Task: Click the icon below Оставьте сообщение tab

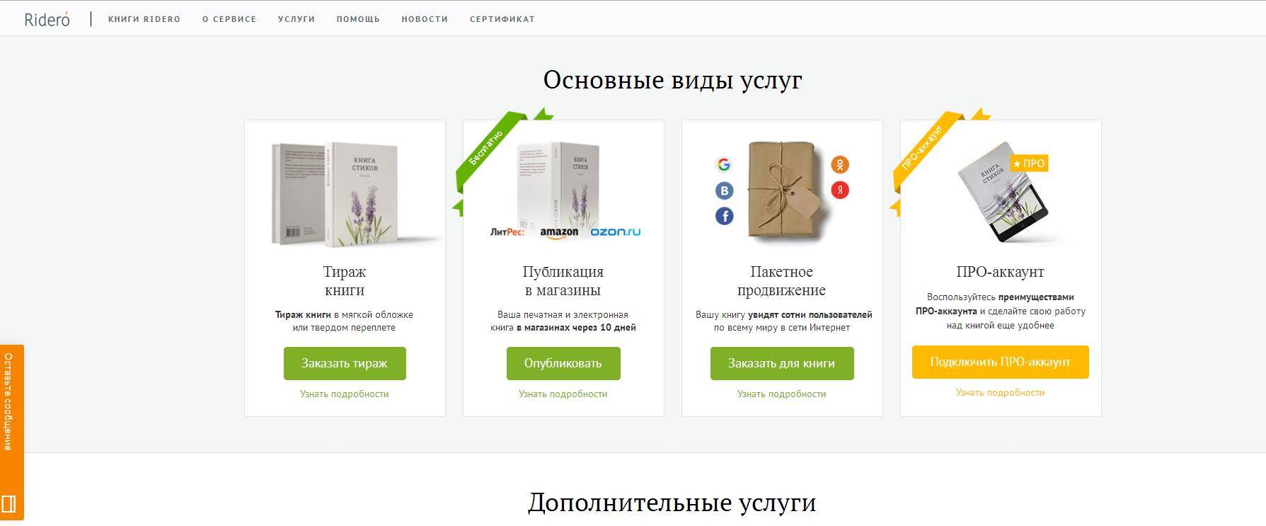Action: [10, 505]
